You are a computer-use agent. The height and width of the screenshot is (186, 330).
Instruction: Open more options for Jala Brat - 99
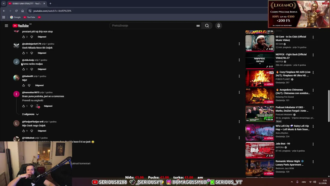(x=313, y=144)
